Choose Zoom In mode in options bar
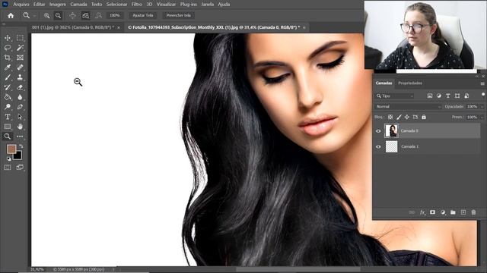Screen dimensions: 487x273 click(46, 15)
